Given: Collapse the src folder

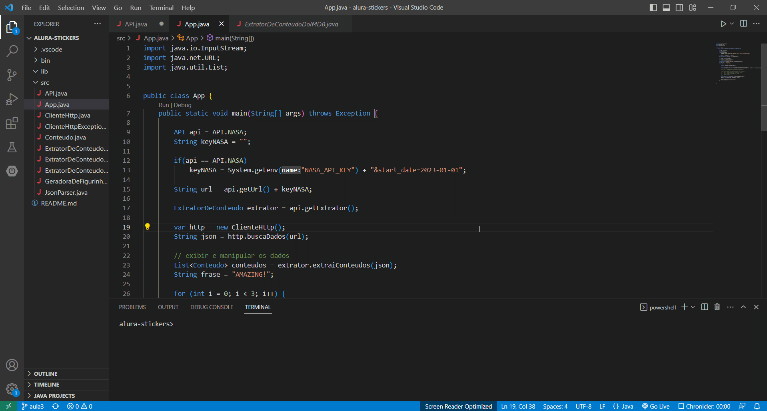Looking at the screenshot, I should (x=66, y=82).
